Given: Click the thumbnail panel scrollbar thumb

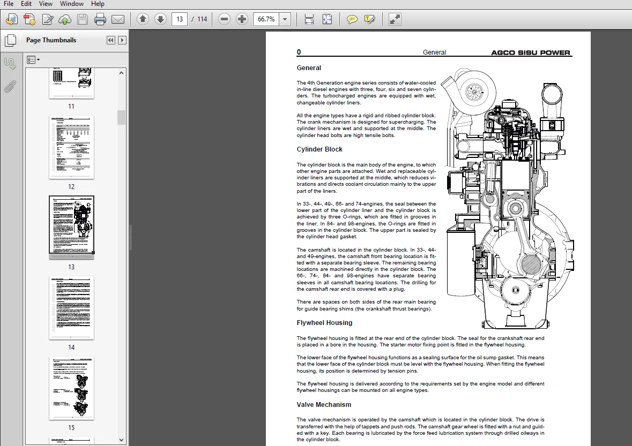Looking at the screenshot, I should click(121, 118).
